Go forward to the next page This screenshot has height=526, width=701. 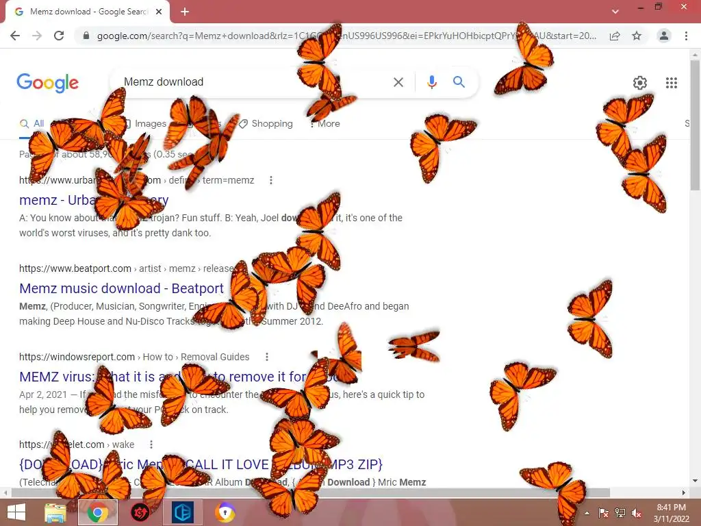(x=37, y=36)
